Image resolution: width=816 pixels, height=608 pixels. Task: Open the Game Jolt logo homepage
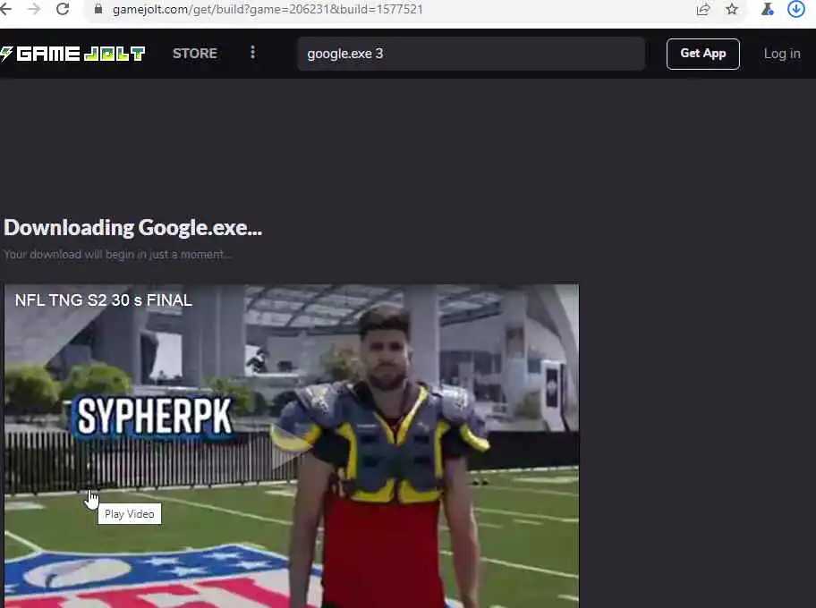click(72, 54)
